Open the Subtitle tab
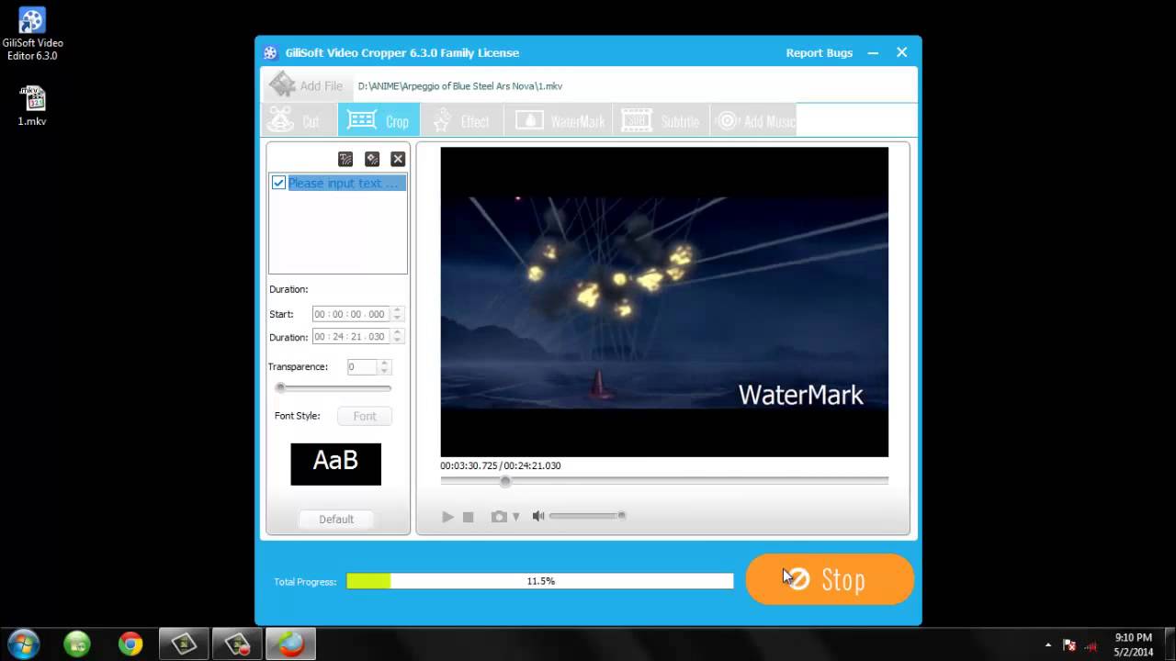This screenshot has height=661, width=1176. (x=661, y=120)
